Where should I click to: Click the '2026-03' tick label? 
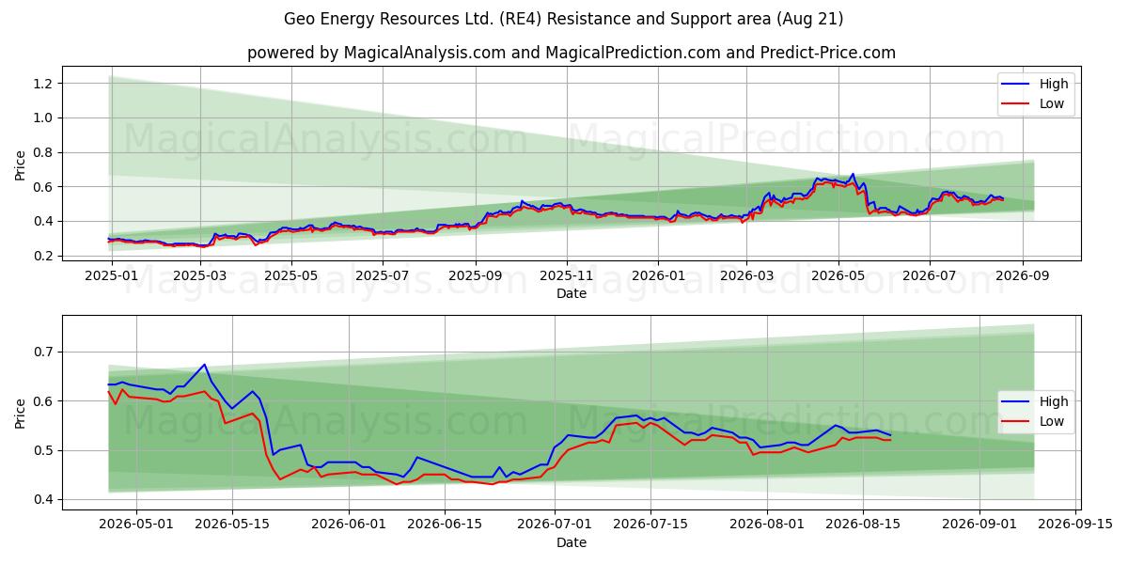click(746, 275)
